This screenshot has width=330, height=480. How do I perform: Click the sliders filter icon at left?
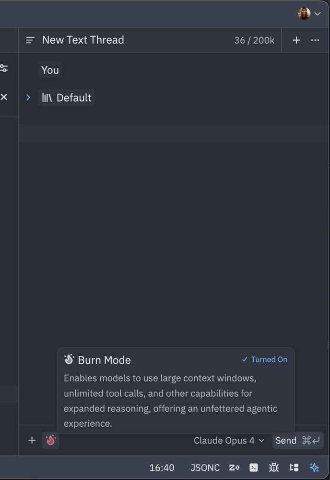[x=4, y=68]
